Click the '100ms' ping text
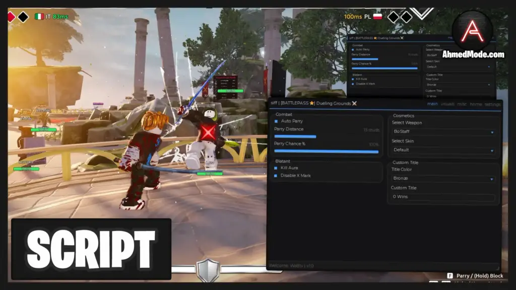Image resolution: width=516 pixels, height=290 pixels. [x=353, y=17]
